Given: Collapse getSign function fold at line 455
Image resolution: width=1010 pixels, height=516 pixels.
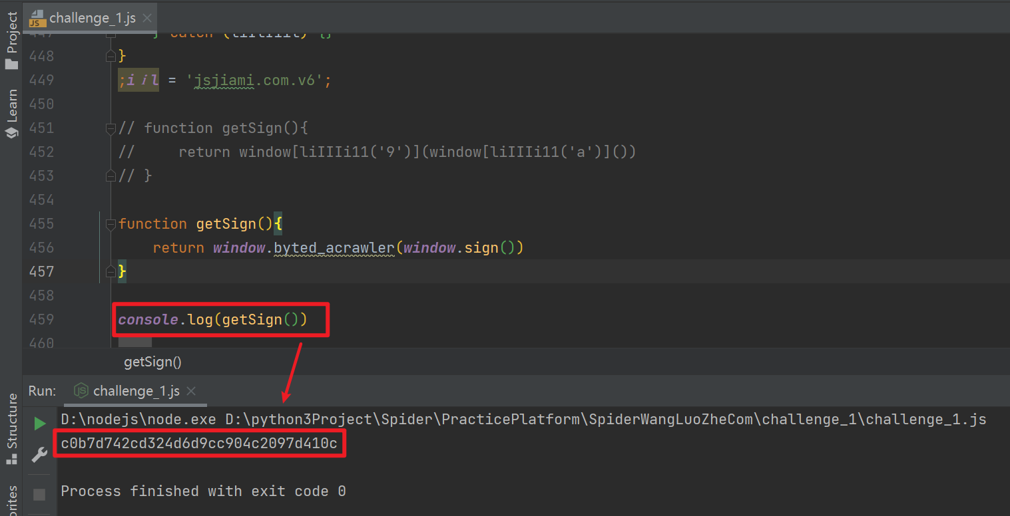Looking at the screenshot, I should coord(111,223).
